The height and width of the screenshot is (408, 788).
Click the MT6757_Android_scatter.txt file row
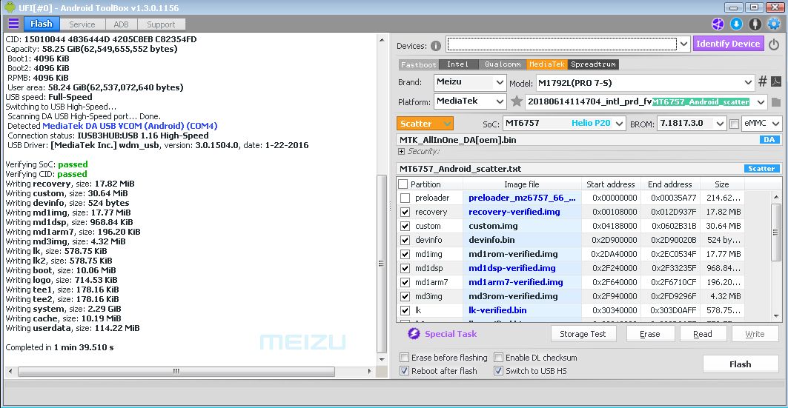pyautogui.click(x=589, y=169)
